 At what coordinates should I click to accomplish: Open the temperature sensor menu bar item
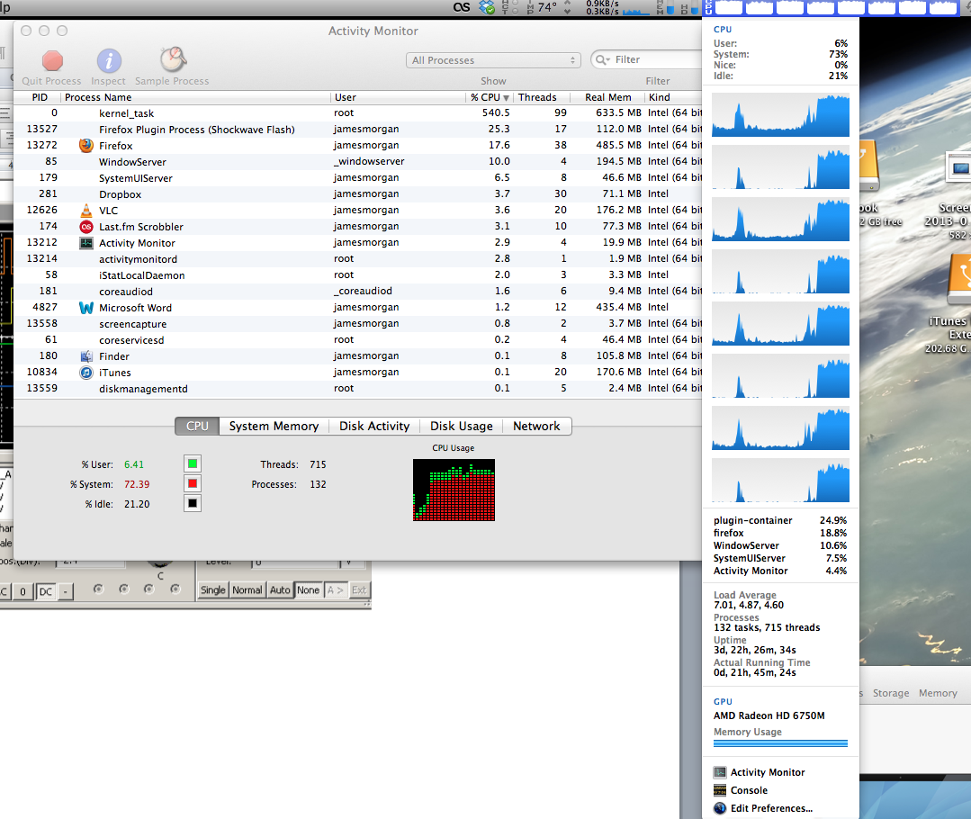pyautogui.click(x=542, y=7)
